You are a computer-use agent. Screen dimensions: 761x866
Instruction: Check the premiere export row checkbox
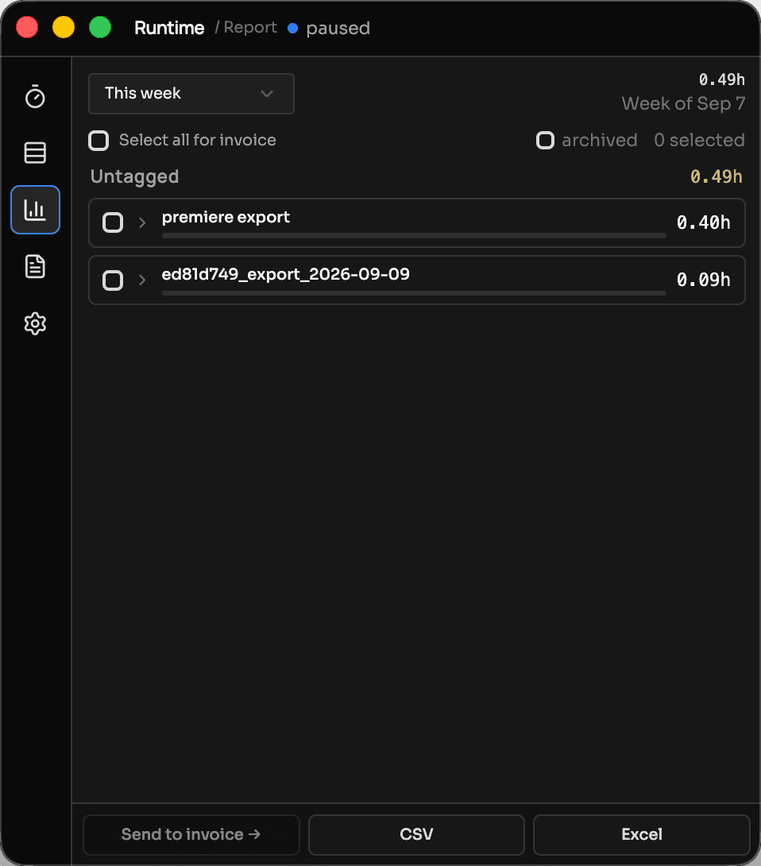coord(113,222)
